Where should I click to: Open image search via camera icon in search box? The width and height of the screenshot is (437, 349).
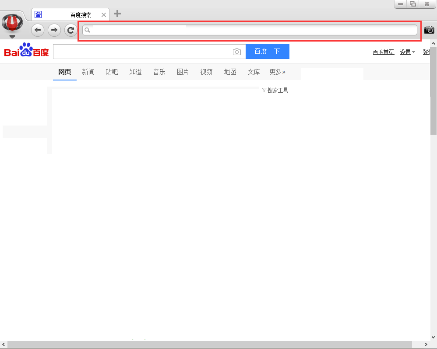click(236, 52)
